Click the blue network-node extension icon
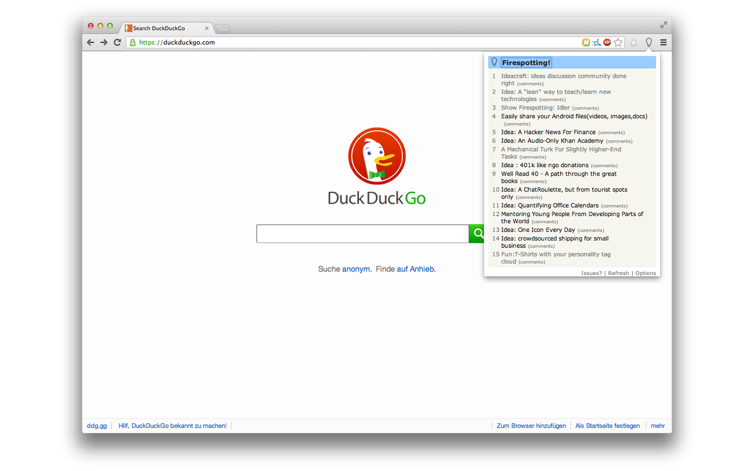This screenshot has width=754, height=471. coord(596,42)
